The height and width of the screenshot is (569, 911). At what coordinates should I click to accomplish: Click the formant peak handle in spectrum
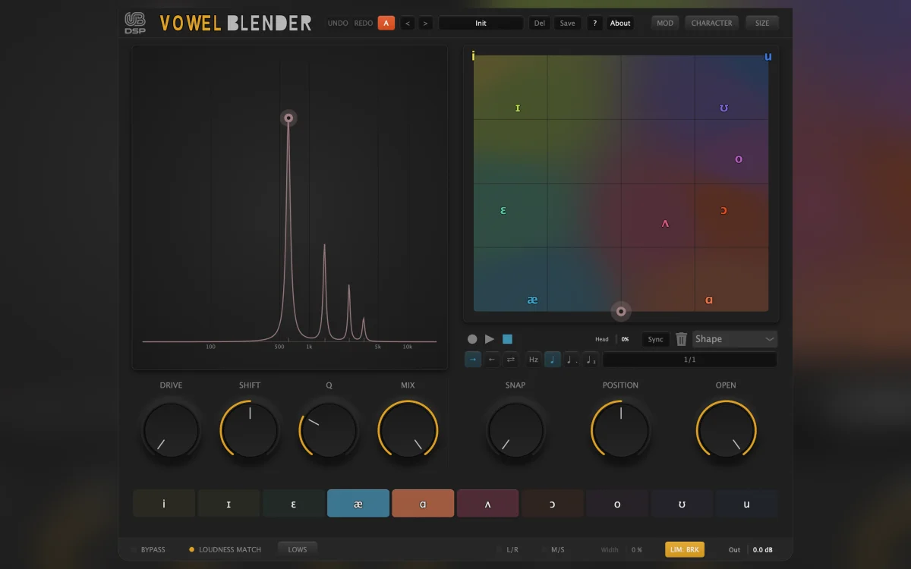click(288, 118)
